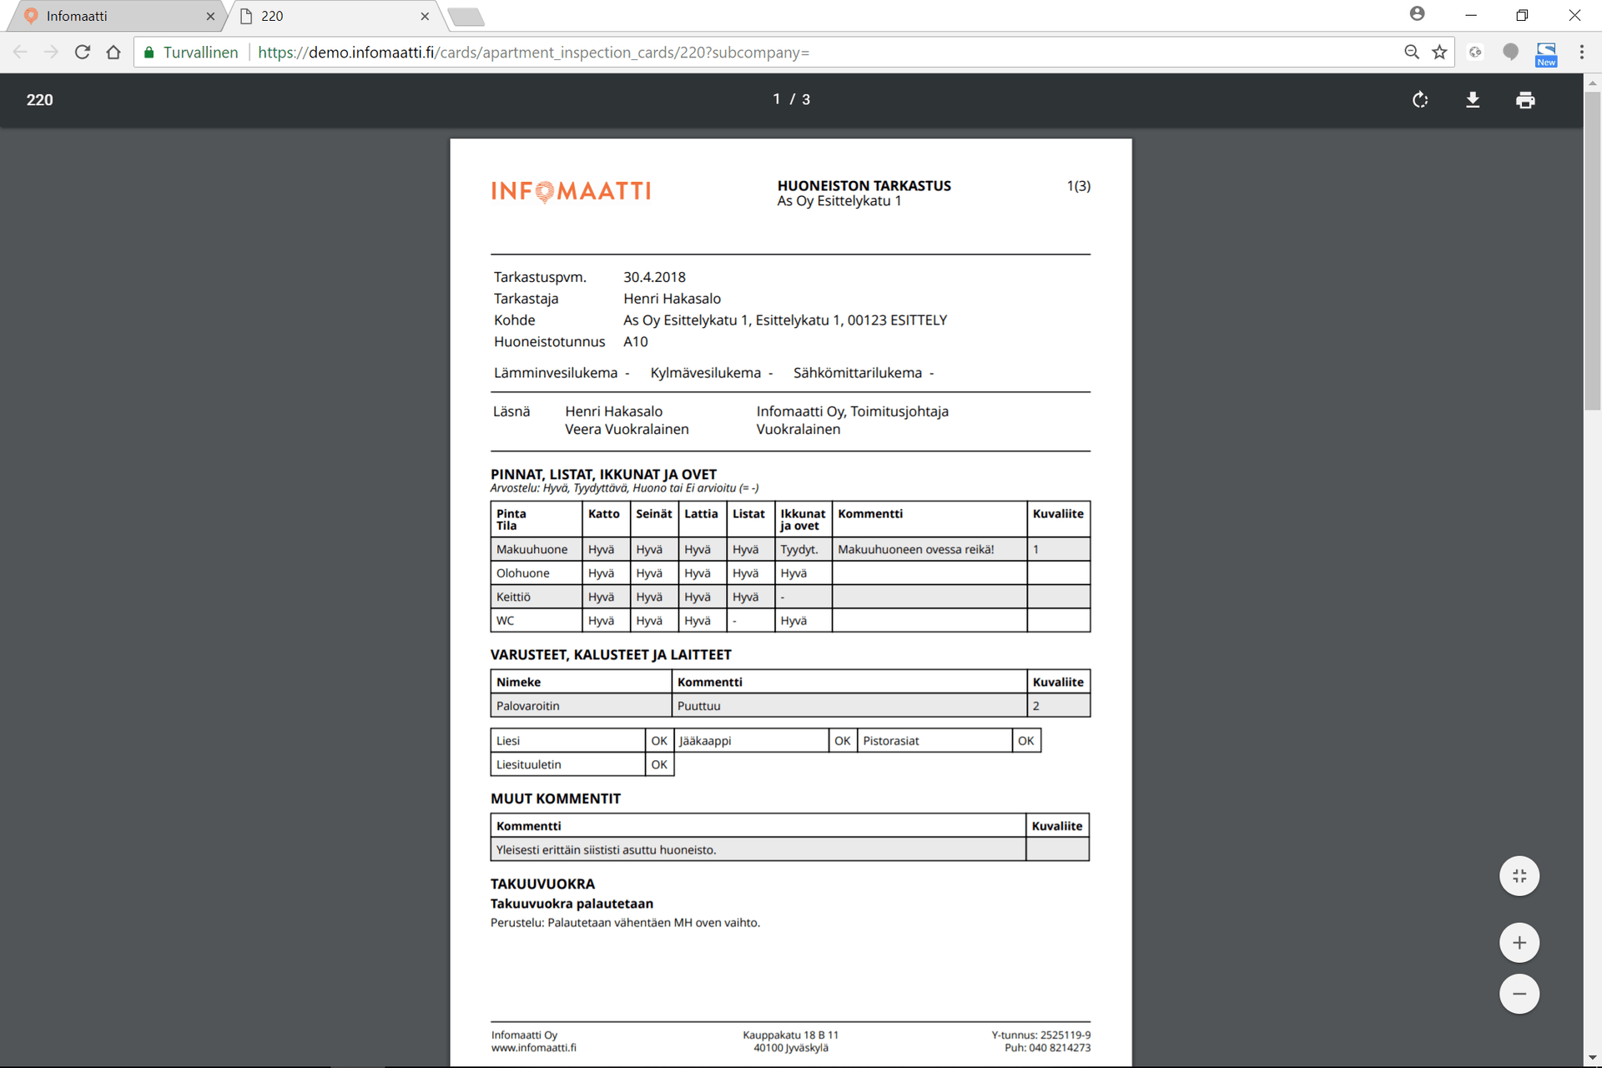Zoom out the PDF view
1602x1068 pixels.
tap(1519, 994)
